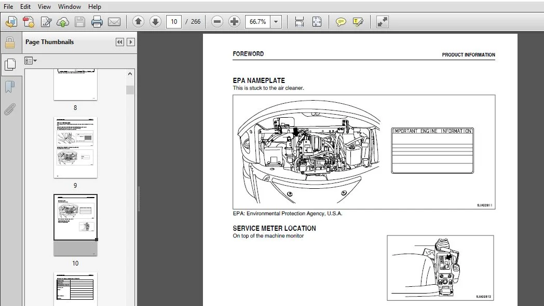Add a sticky note comment
Screen dimensions: 544x306
tap(341, 22)
